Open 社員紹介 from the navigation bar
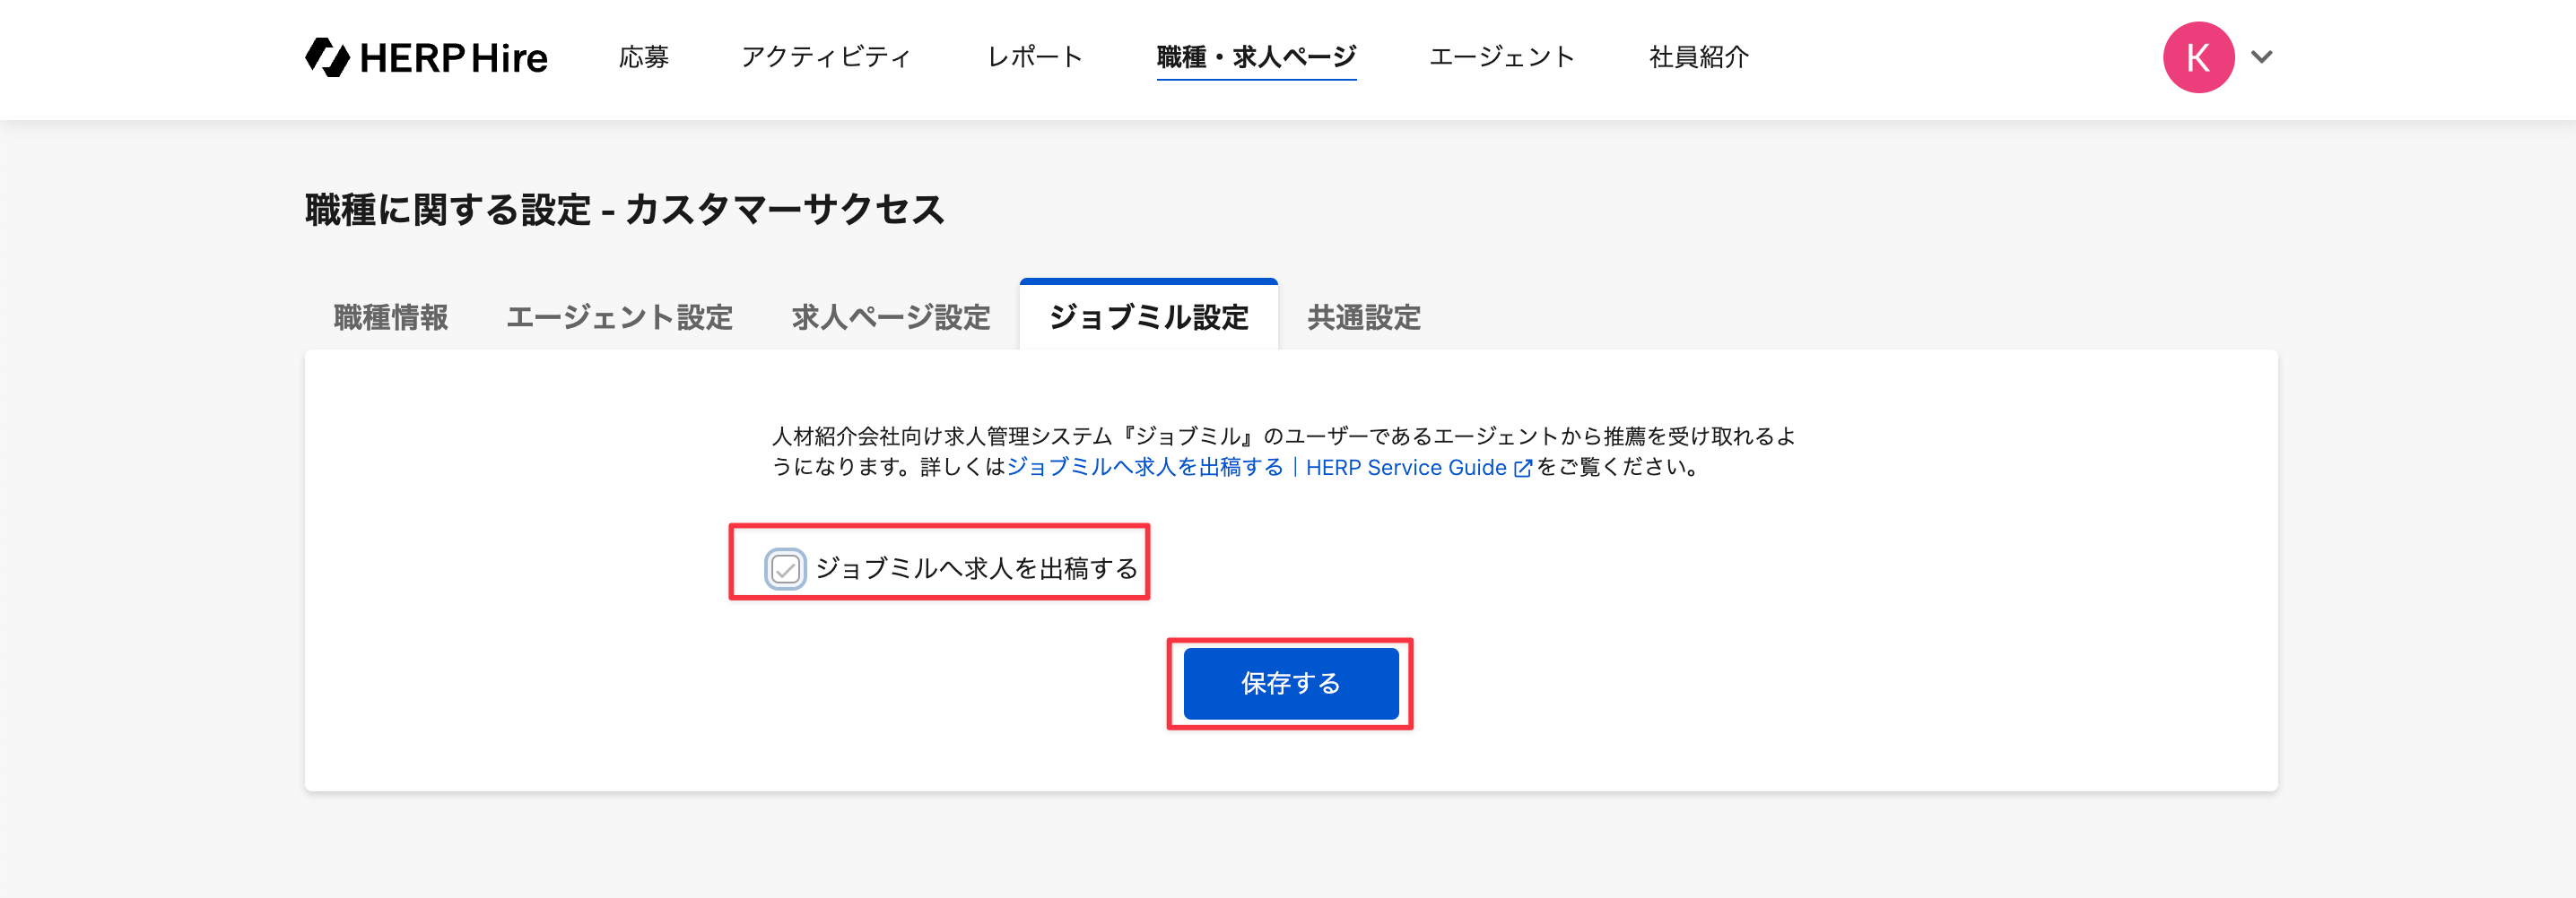This screenshot has width=2576, height=898. pos(1698,58)
